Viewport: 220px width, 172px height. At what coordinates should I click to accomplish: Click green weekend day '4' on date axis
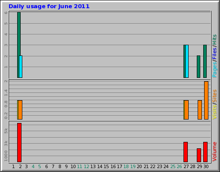(x=33, y=166)
